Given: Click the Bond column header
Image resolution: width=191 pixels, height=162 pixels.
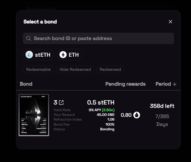Looking at the screenshot, I should click(x=26, y=84).
